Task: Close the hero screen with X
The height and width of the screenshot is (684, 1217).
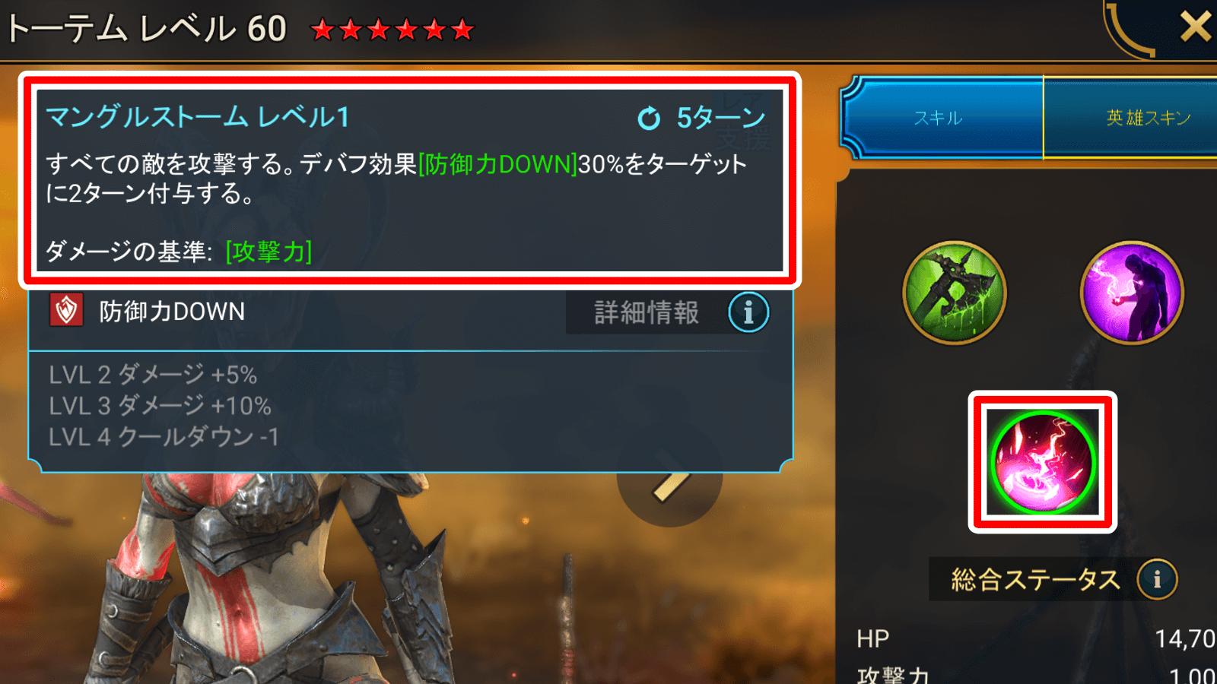Action: coord(1195,27)
